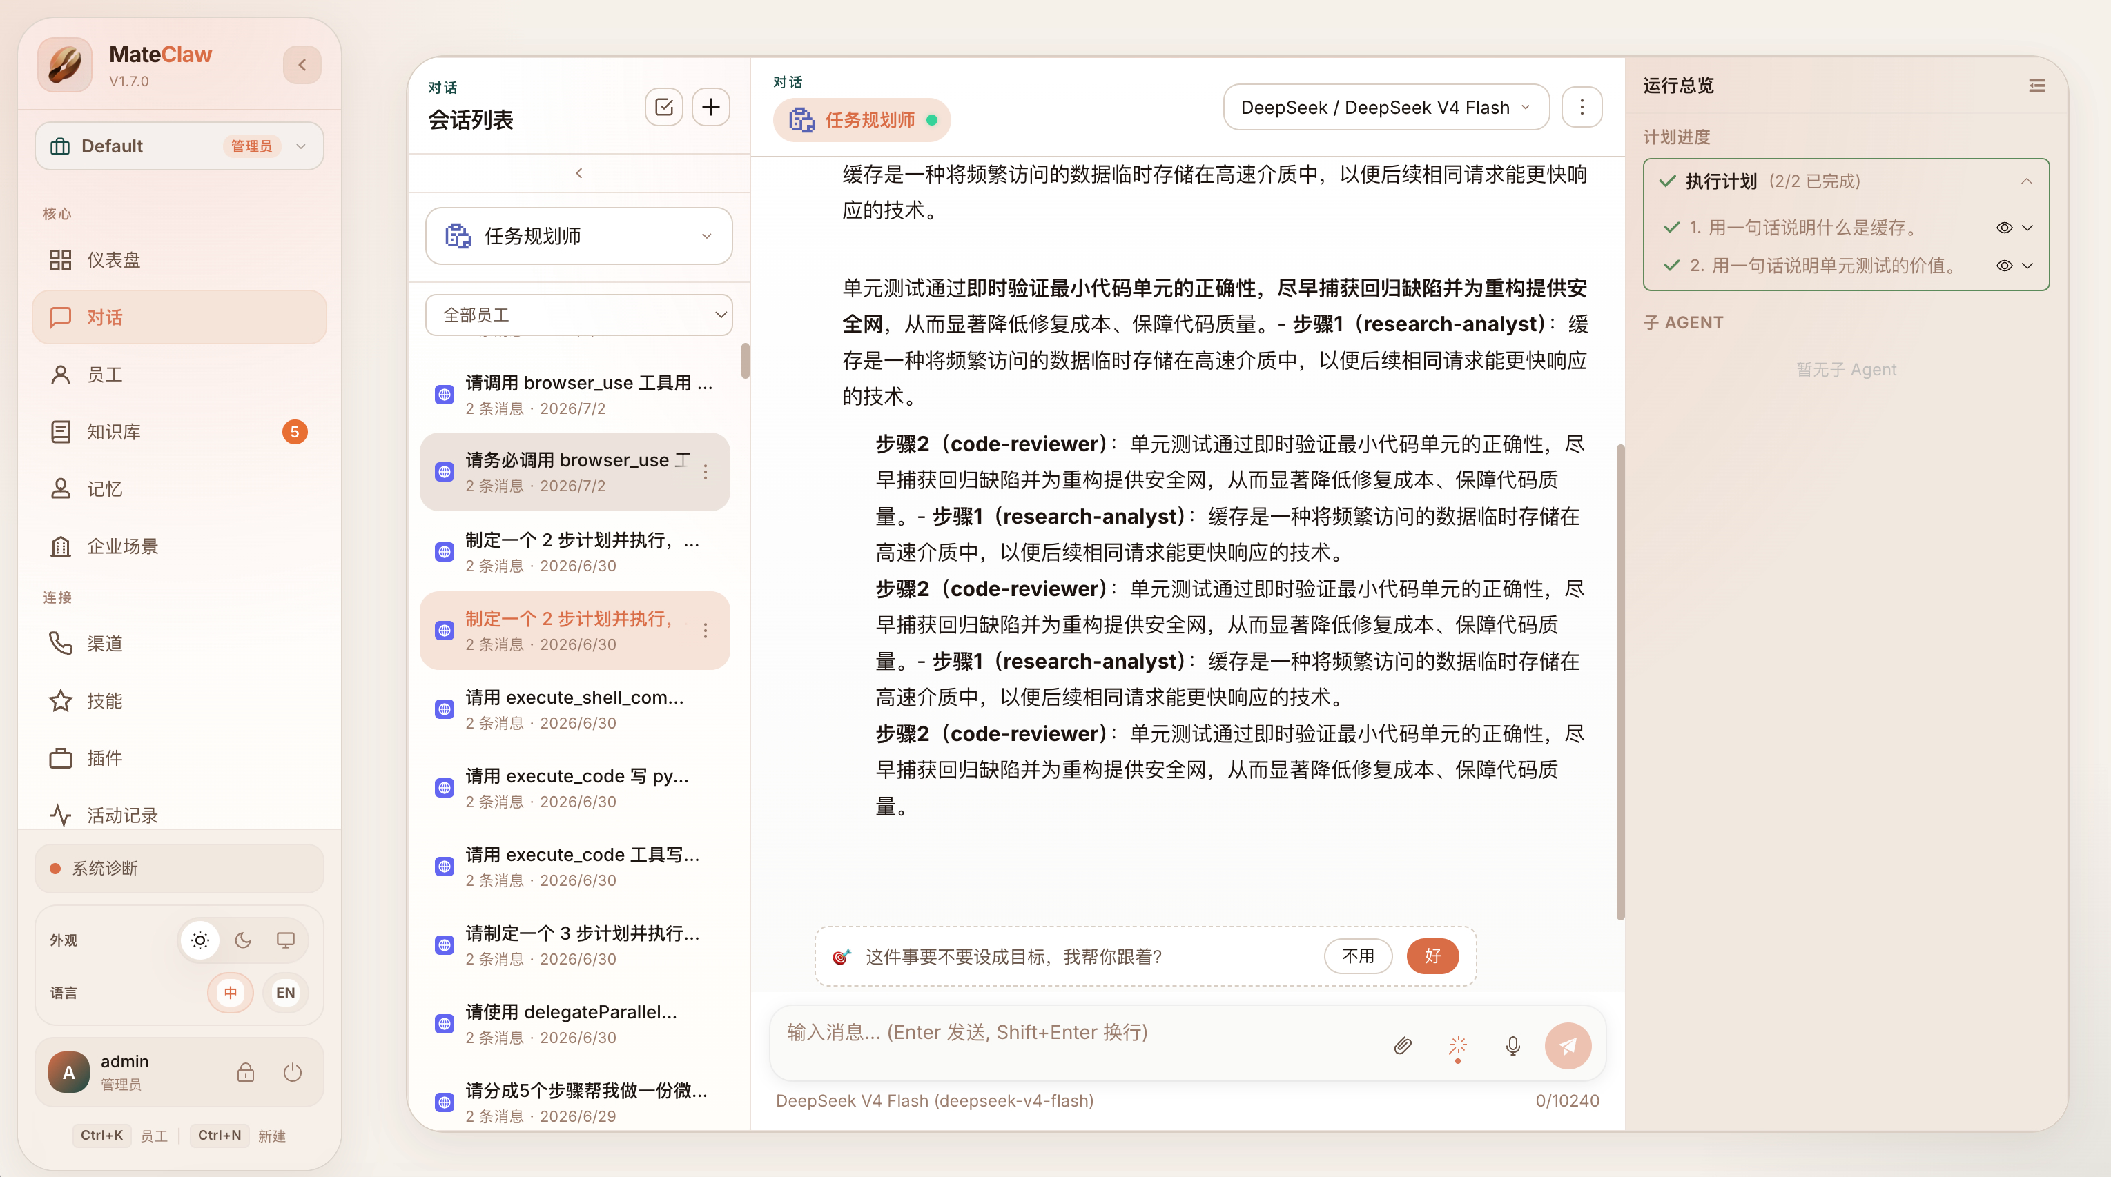Switch appearance to system monitor icon
The width and height of the screenshot is (2111, 1177).
[285, 940]
